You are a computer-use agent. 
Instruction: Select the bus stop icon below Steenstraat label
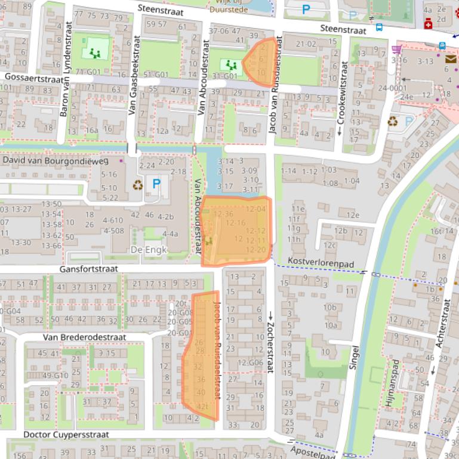378,27
